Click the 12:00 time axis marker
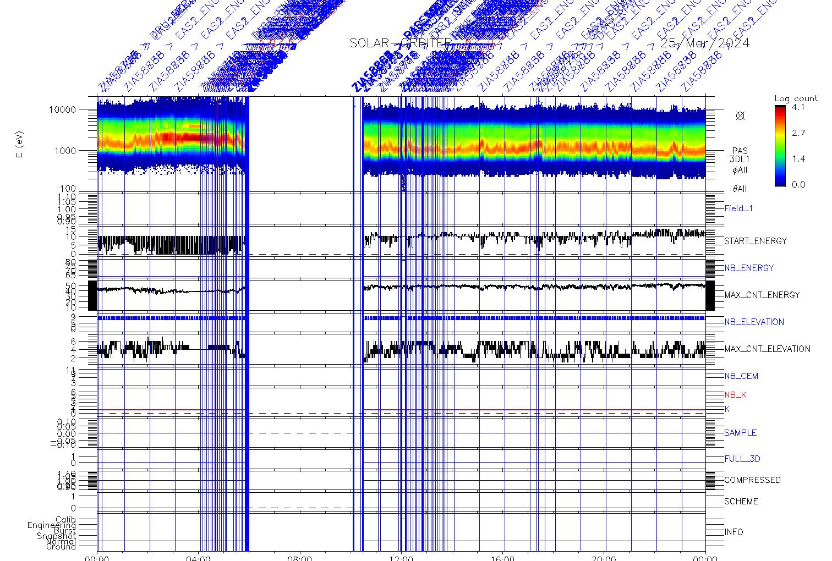This screenshot has height=561, width=832. [x=401, y=557]
